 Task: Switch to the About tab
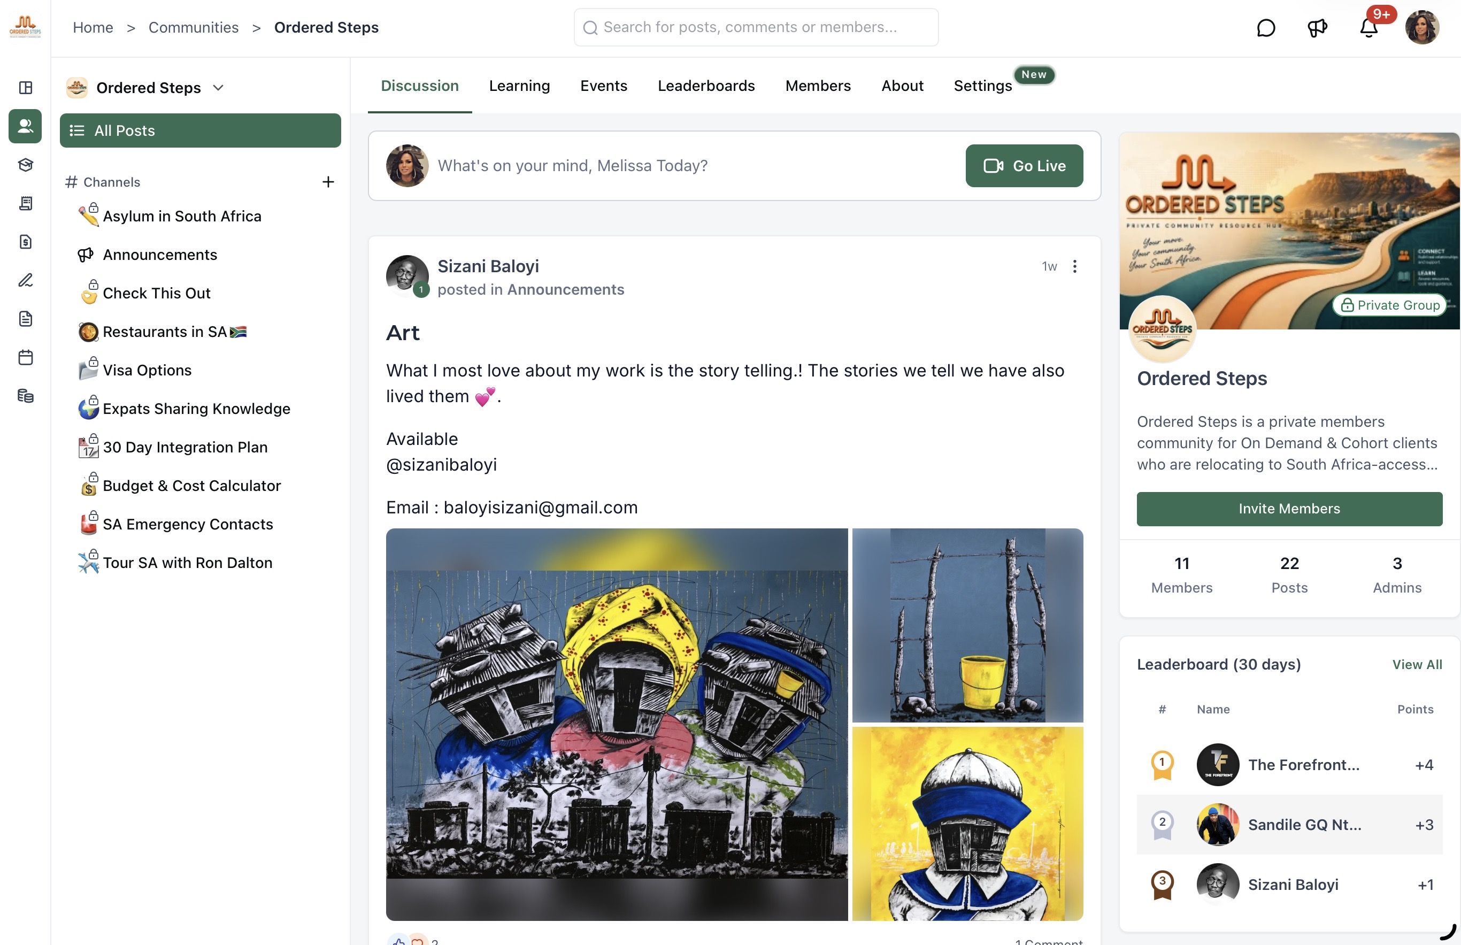pos(902,86)
